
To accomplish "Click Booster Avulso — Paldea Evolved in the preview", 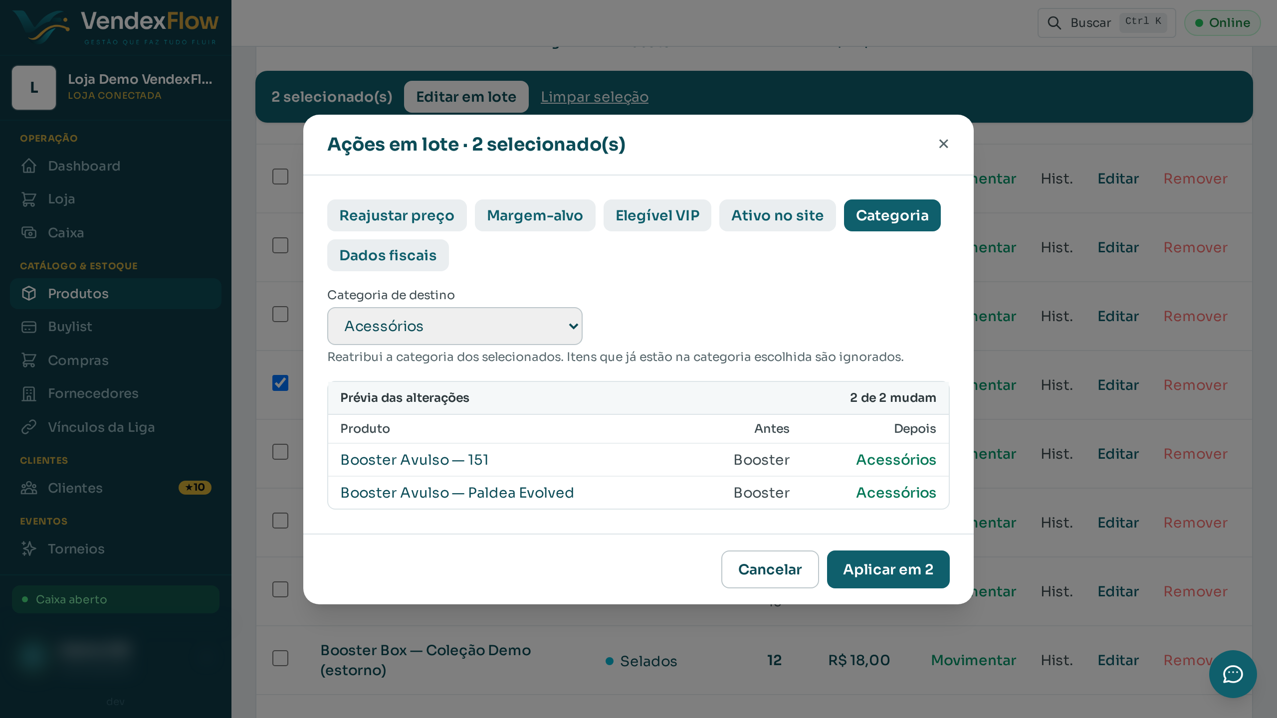I will click(x=457, y=493).
